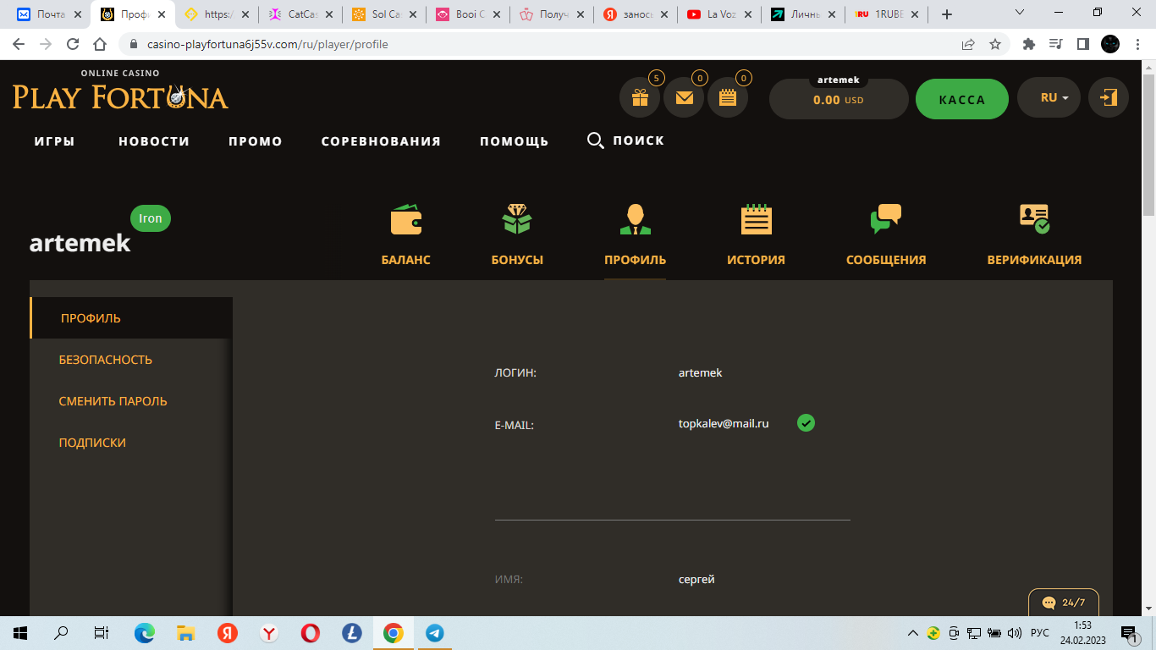Viewport: 1156px width, 650px height.
Task: Click the green Касса button
Action: click(x=961, y=100)
